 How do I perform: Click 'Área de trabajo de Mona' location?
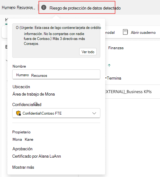(x=34, y=94)
